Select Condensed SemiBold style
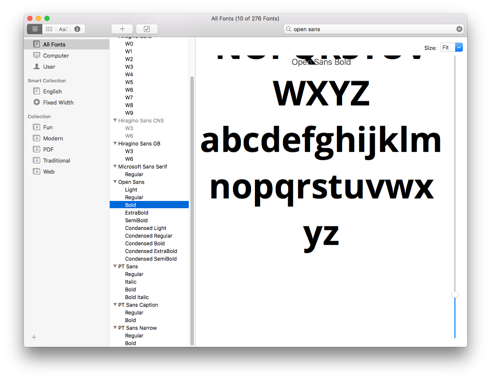 pyautogui.click(x=149, y=259)
